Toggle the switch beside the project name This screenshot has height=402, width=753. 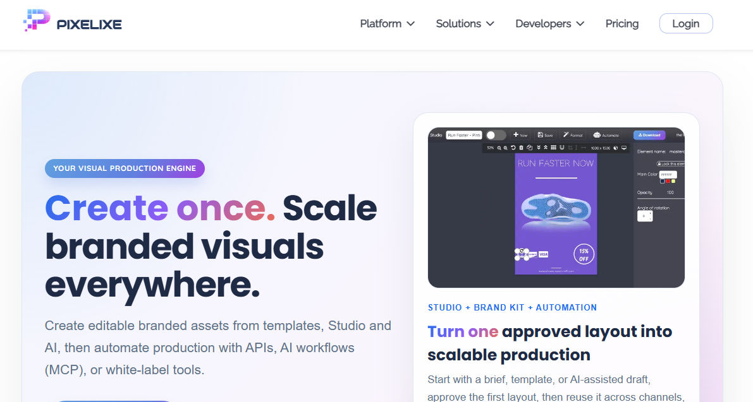[496, 135]
